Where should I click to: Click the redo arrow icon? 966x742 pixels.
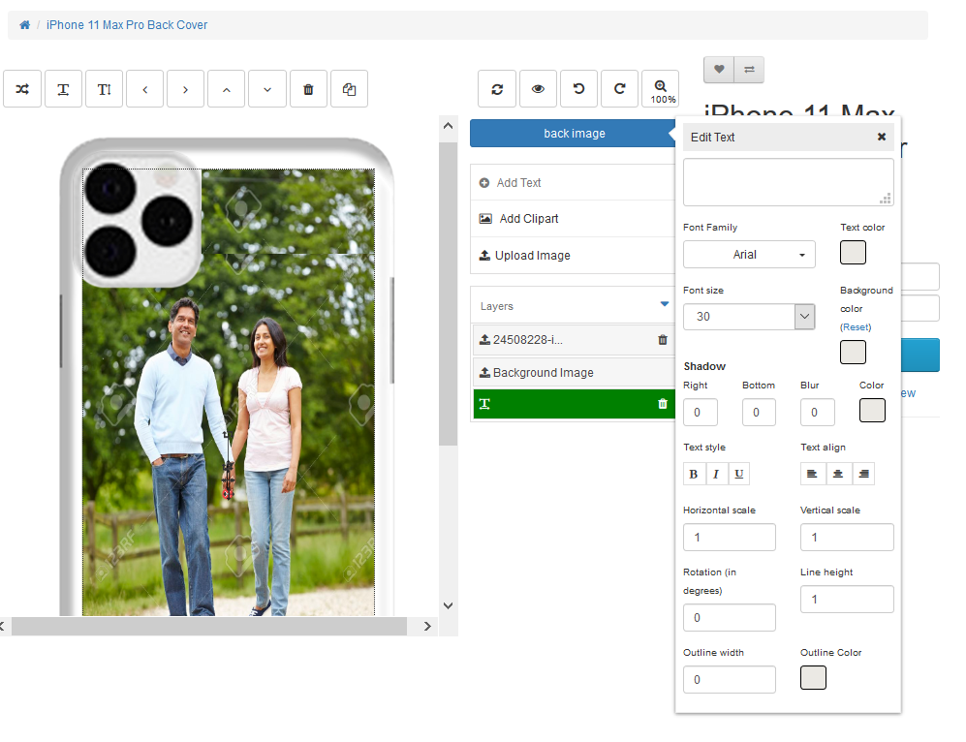[x=619, y=89]
